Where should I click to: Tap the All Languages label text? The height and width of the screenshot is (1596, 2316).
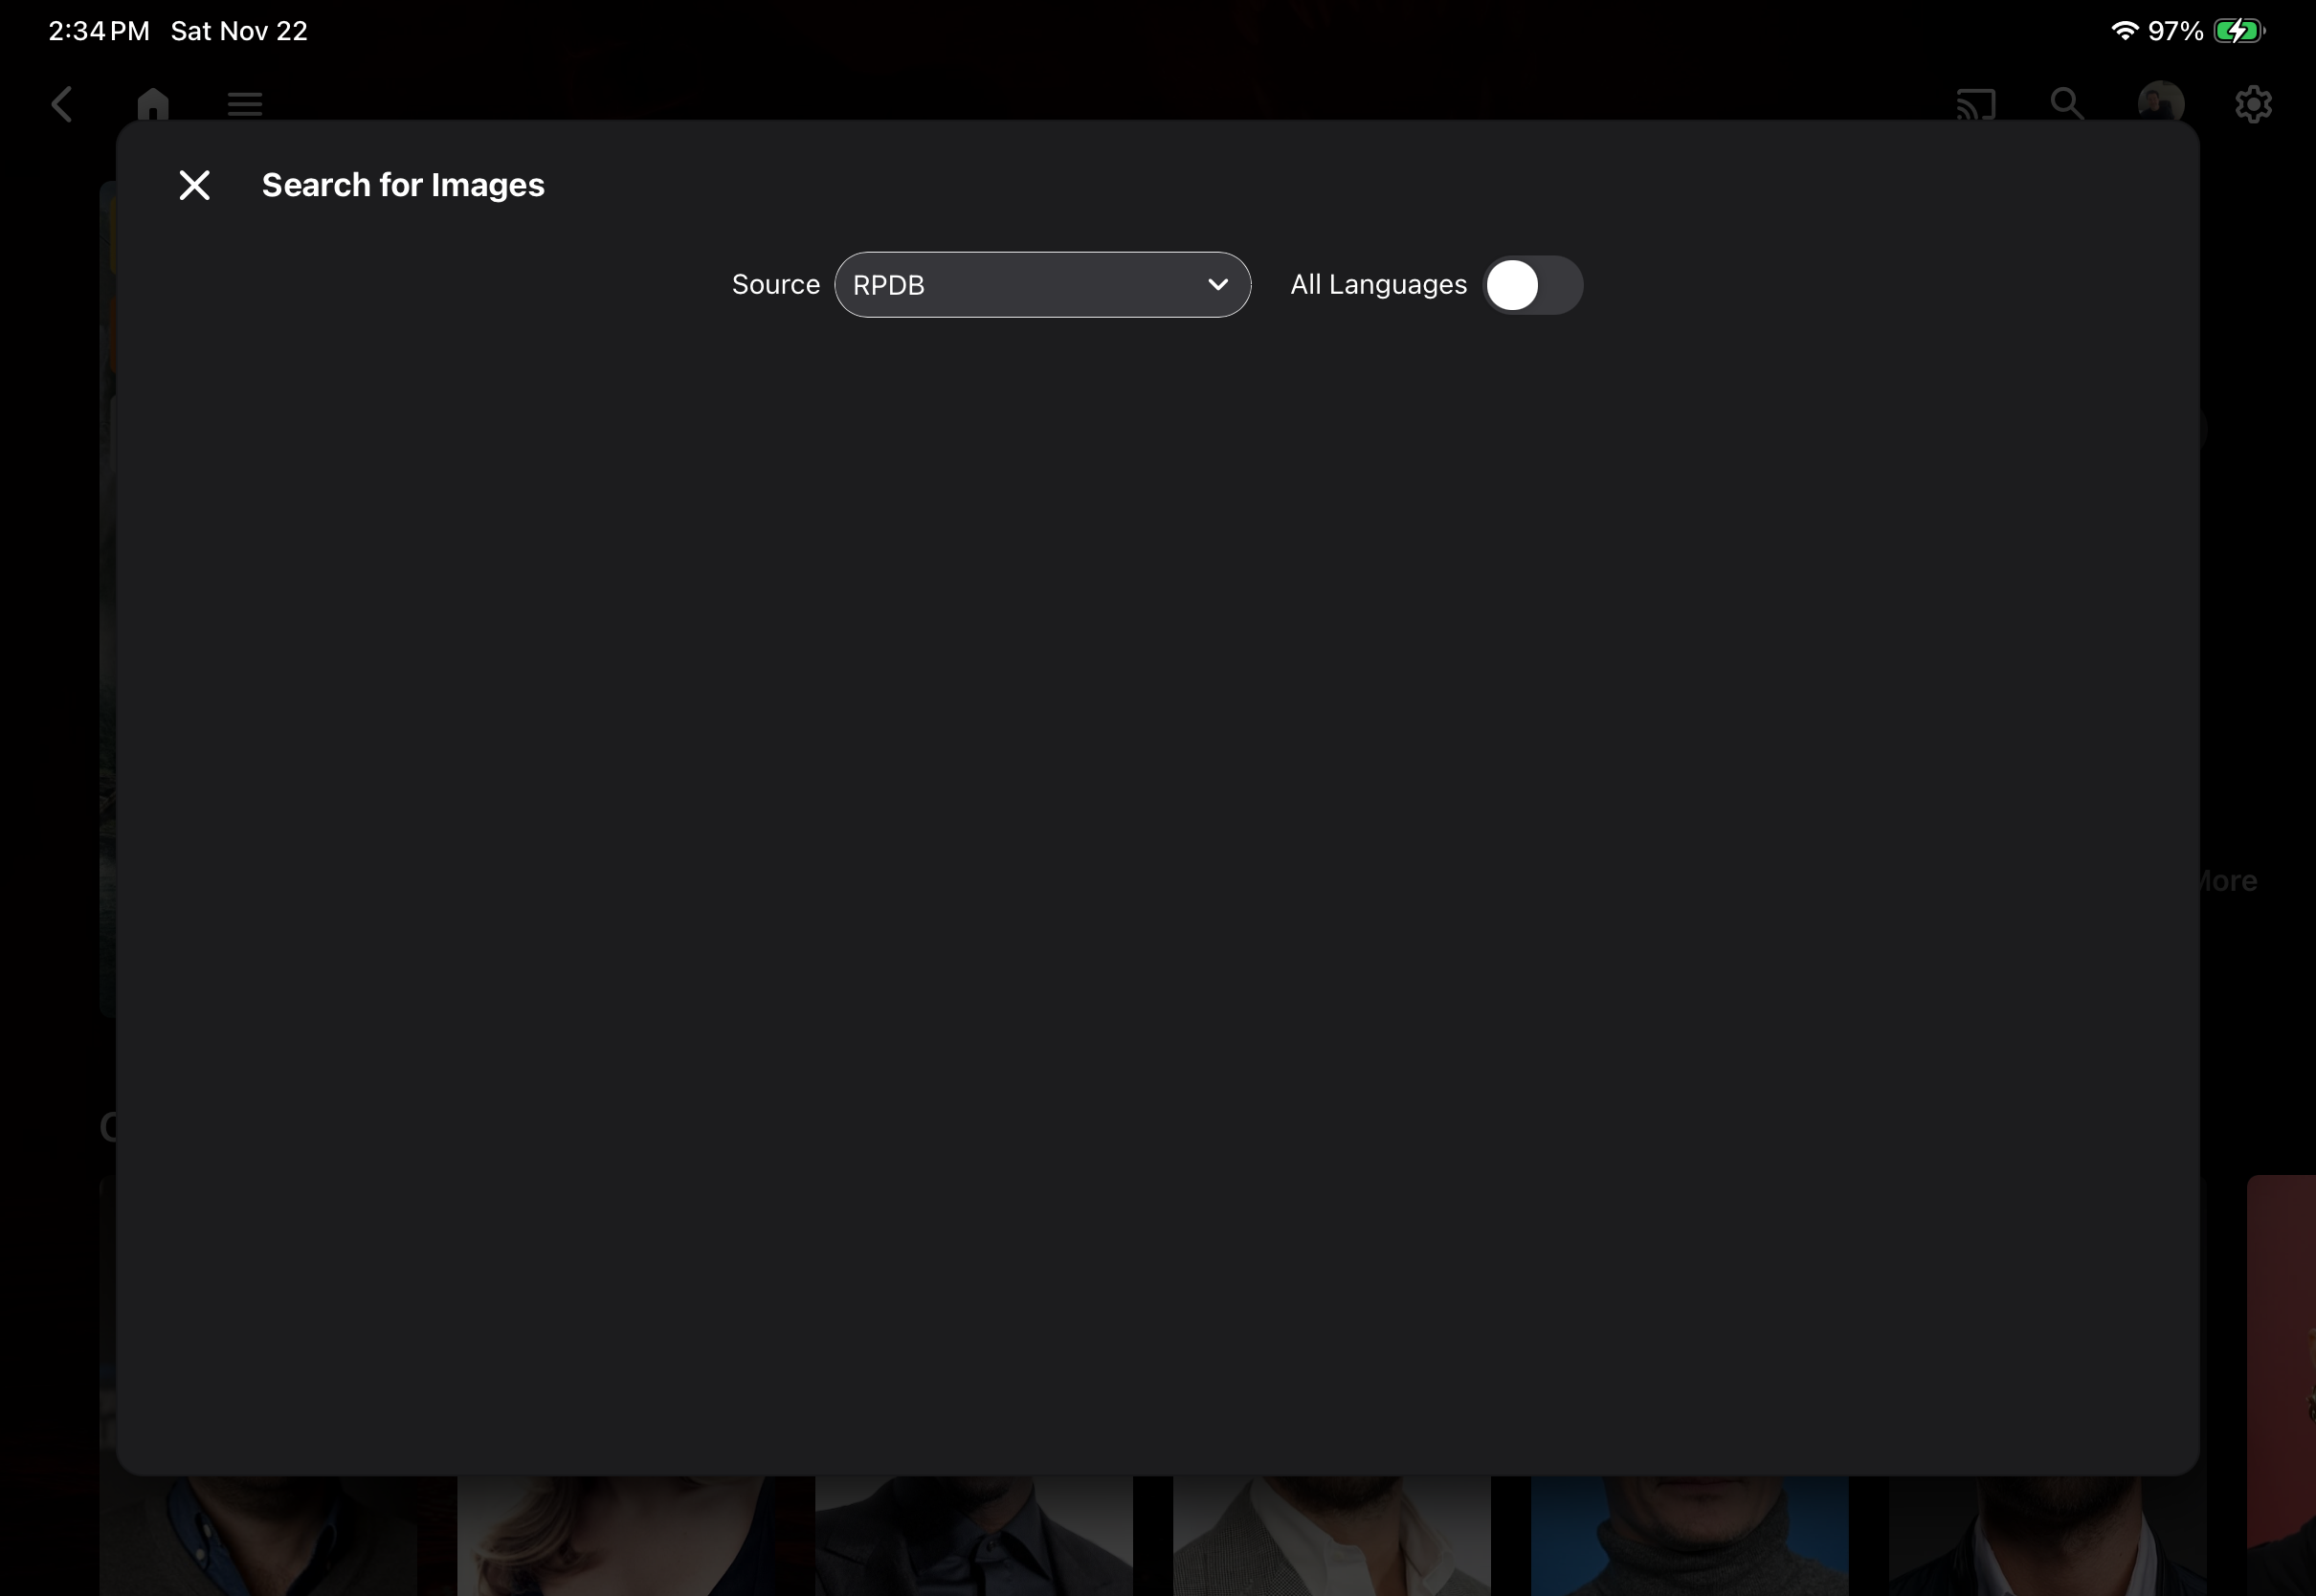pos(1378,285)
